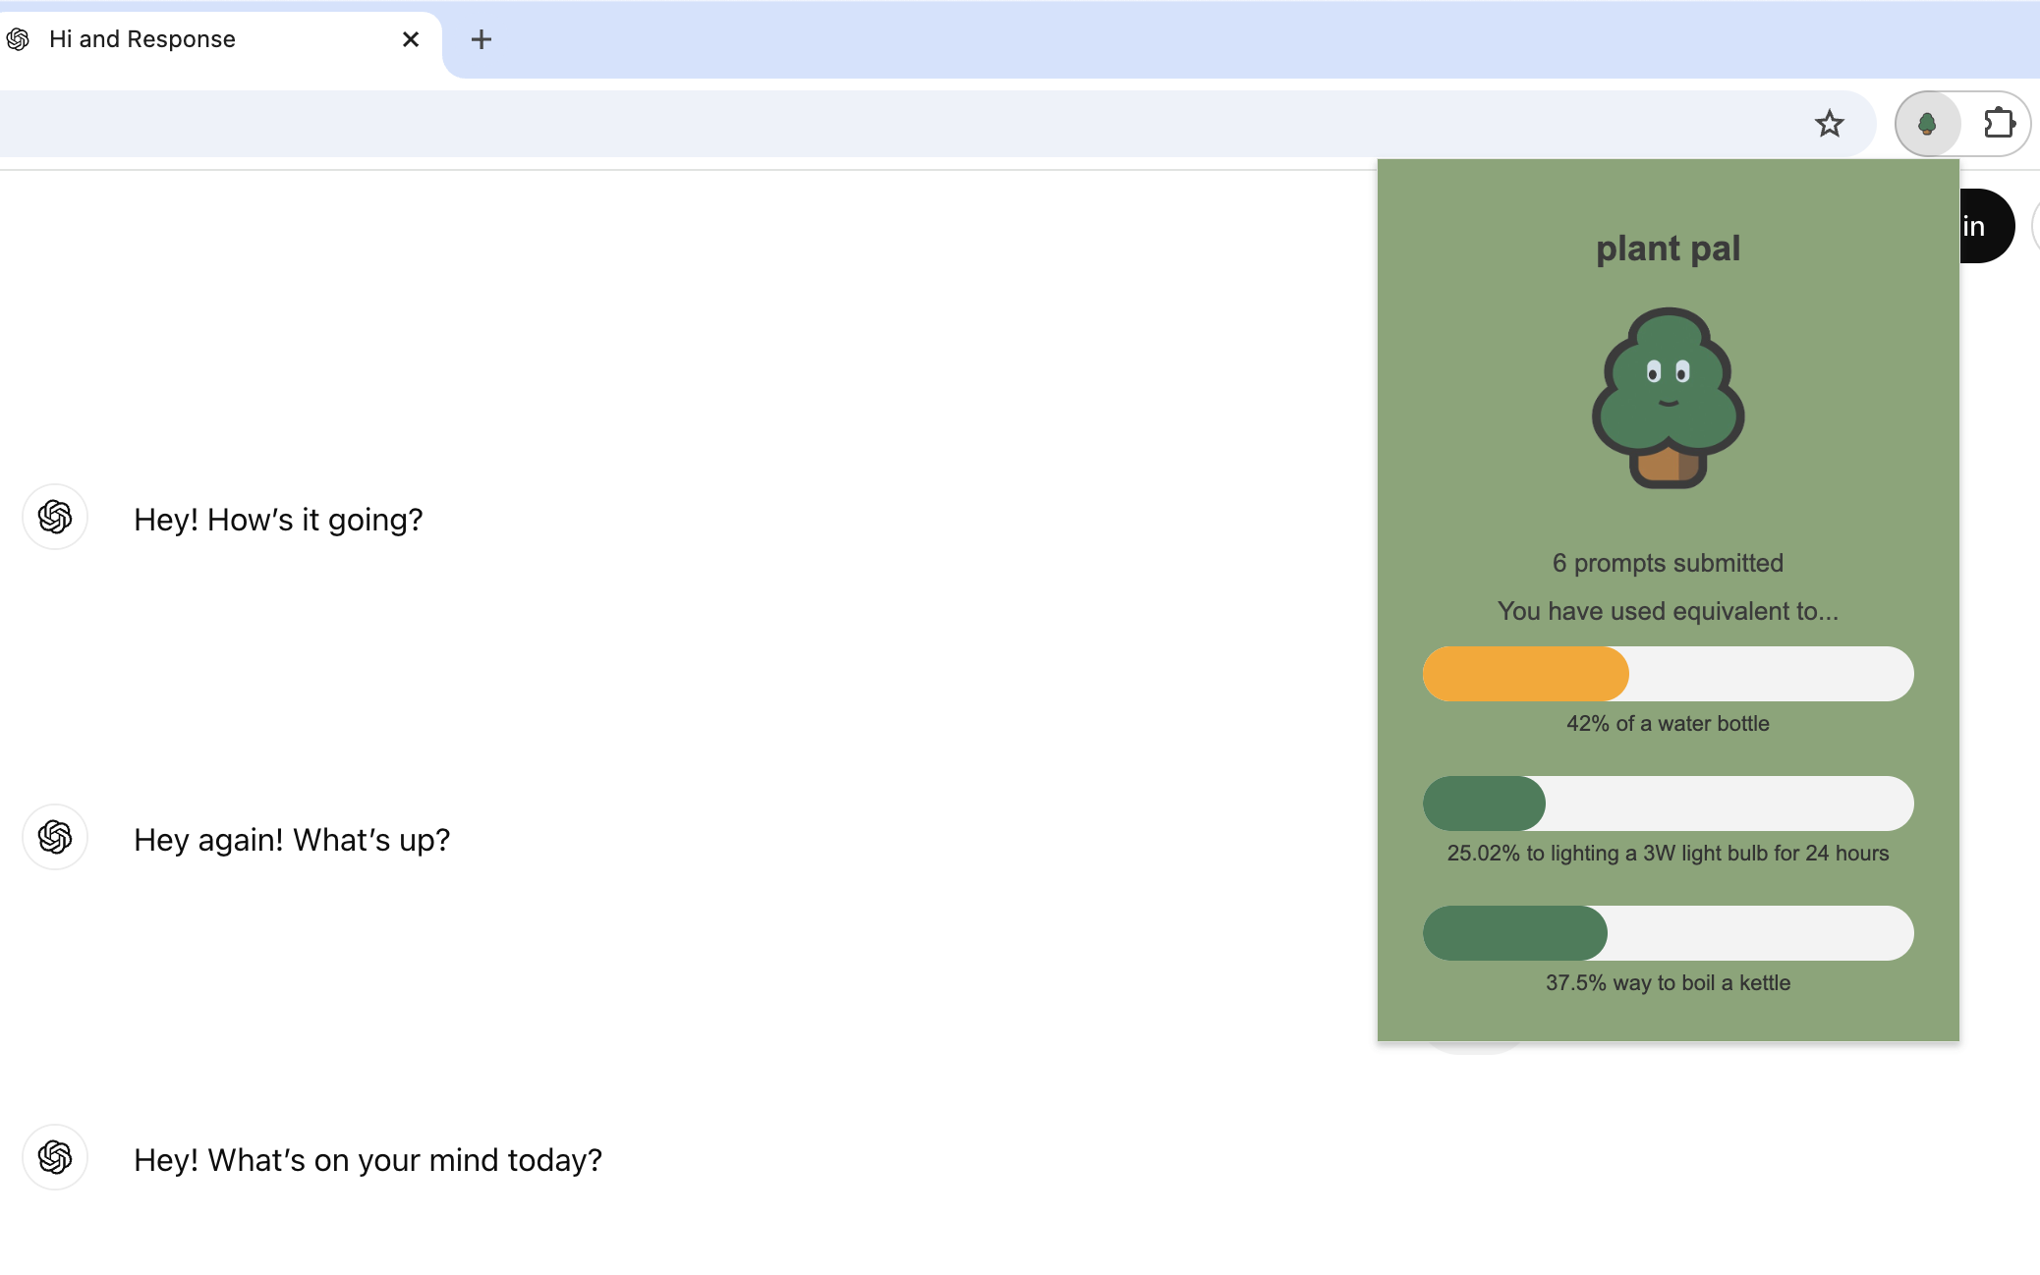Focus the browser address bar

(x=884, y=124)
